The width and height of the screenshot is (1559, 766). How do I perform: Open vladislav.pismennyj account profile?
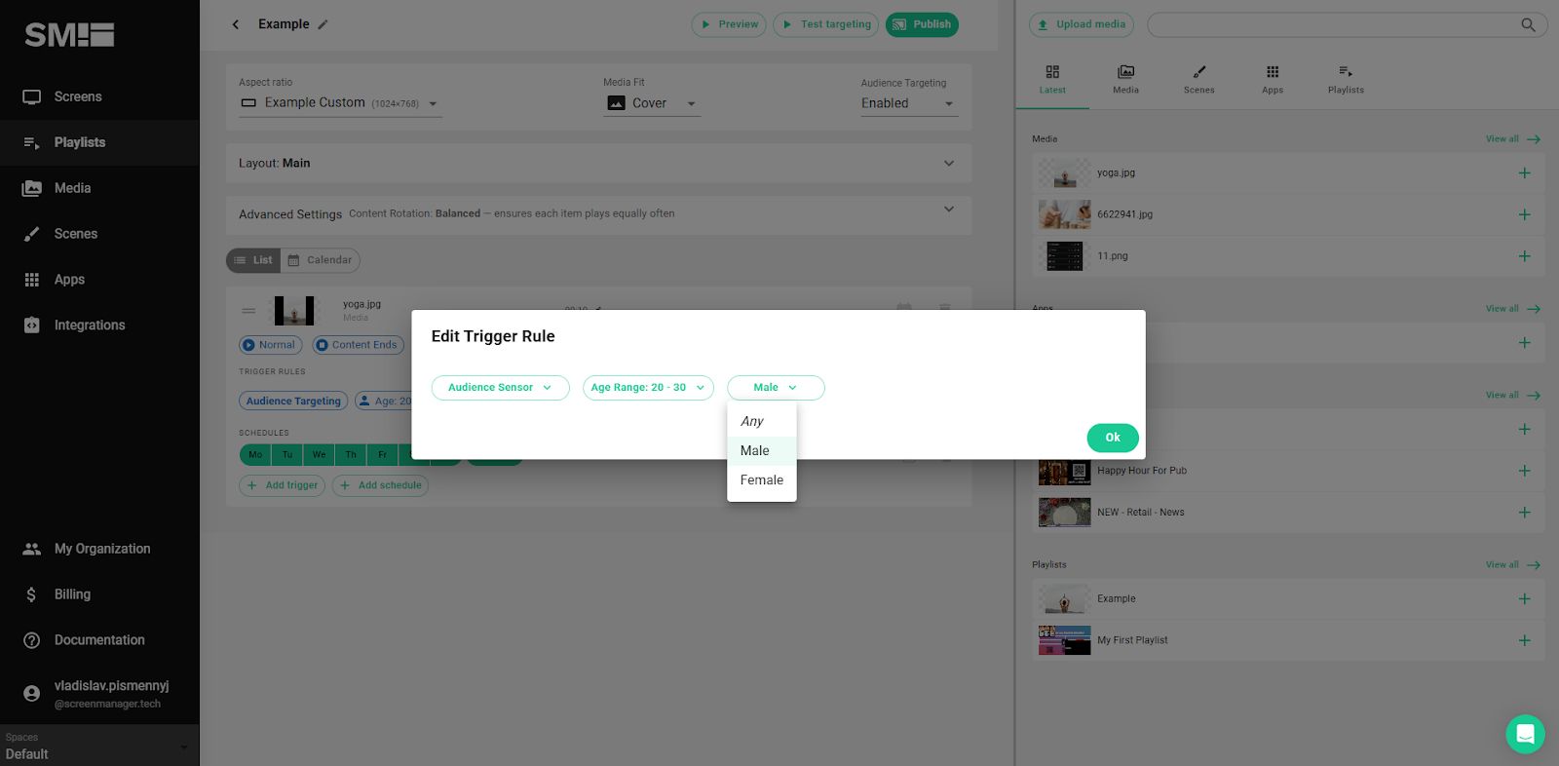pyautogui.click(x=99, y=694)
